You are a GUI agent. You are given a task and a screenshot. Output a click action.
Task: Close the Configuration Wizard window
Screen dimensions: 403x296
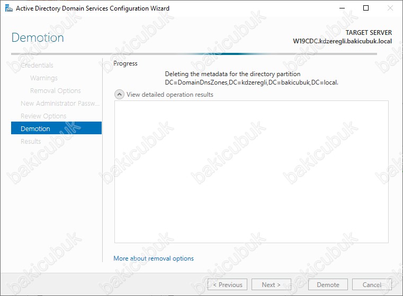coord(390,8)
